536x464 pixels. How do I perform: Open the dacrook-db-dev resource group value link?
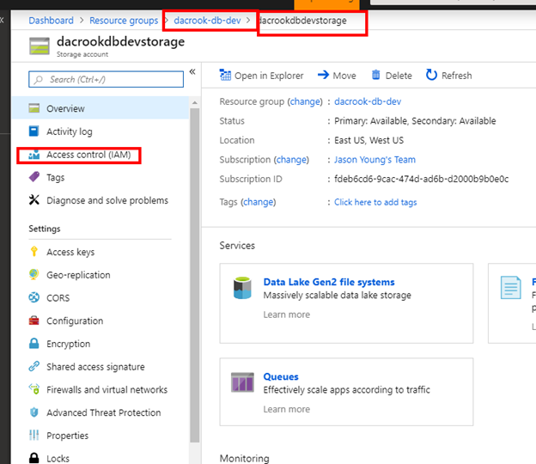[368, 101]
